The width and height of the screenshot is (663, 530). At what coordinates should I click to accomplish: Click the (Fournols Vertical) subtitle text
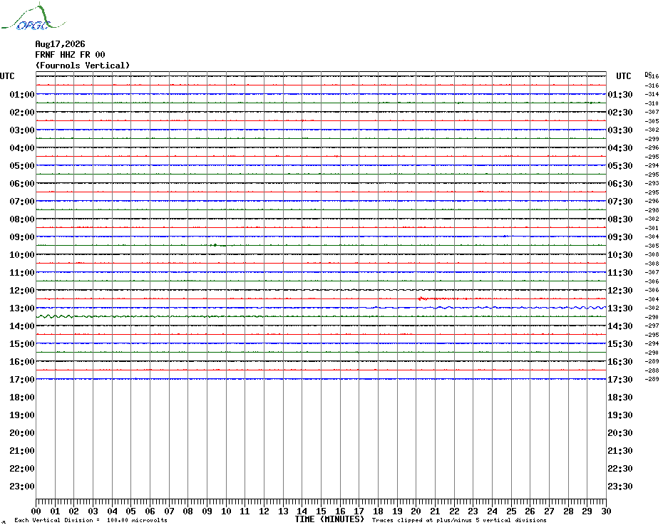coord(83,66)
